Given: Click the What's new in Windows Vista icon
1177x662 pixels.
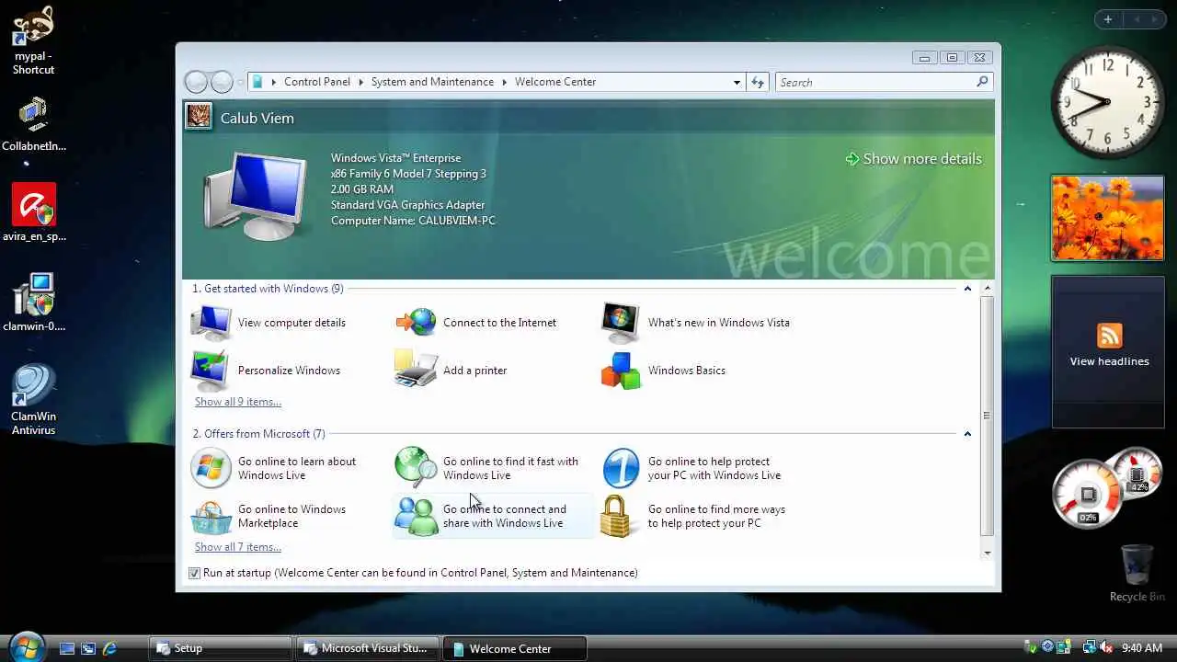Looking at the screenshot, I should (x=621, y=323).
